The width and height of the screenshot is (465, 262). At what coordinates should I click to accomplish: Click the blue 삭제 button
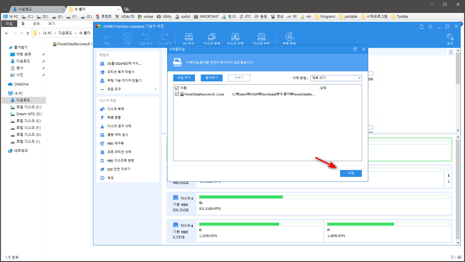tap(351, 173)
